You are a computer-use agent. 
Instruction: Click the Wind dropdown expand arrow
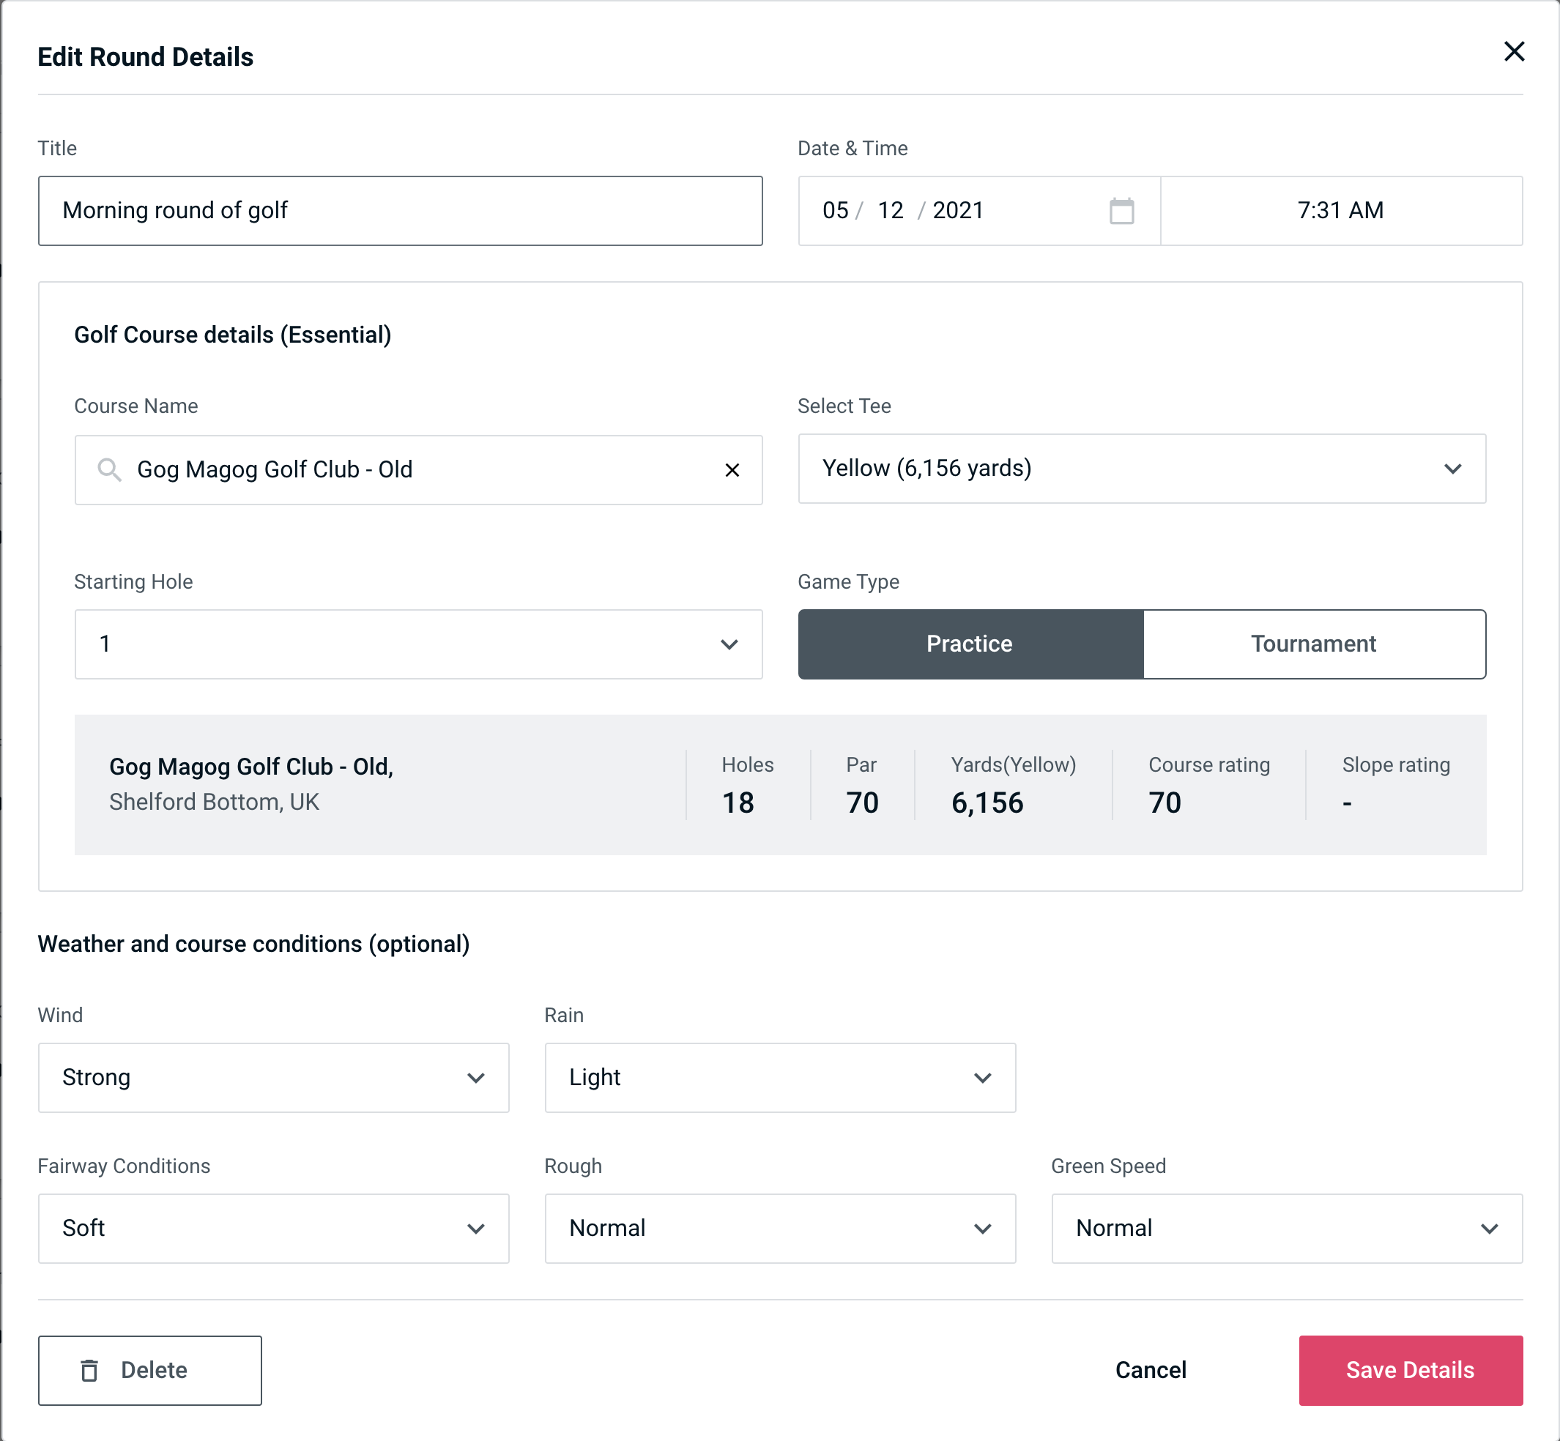pyautogui.click(x=478, y=1077)
